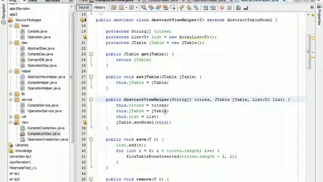Fold the save method at line 38
323x182 pixels.
tap(91, 140)
